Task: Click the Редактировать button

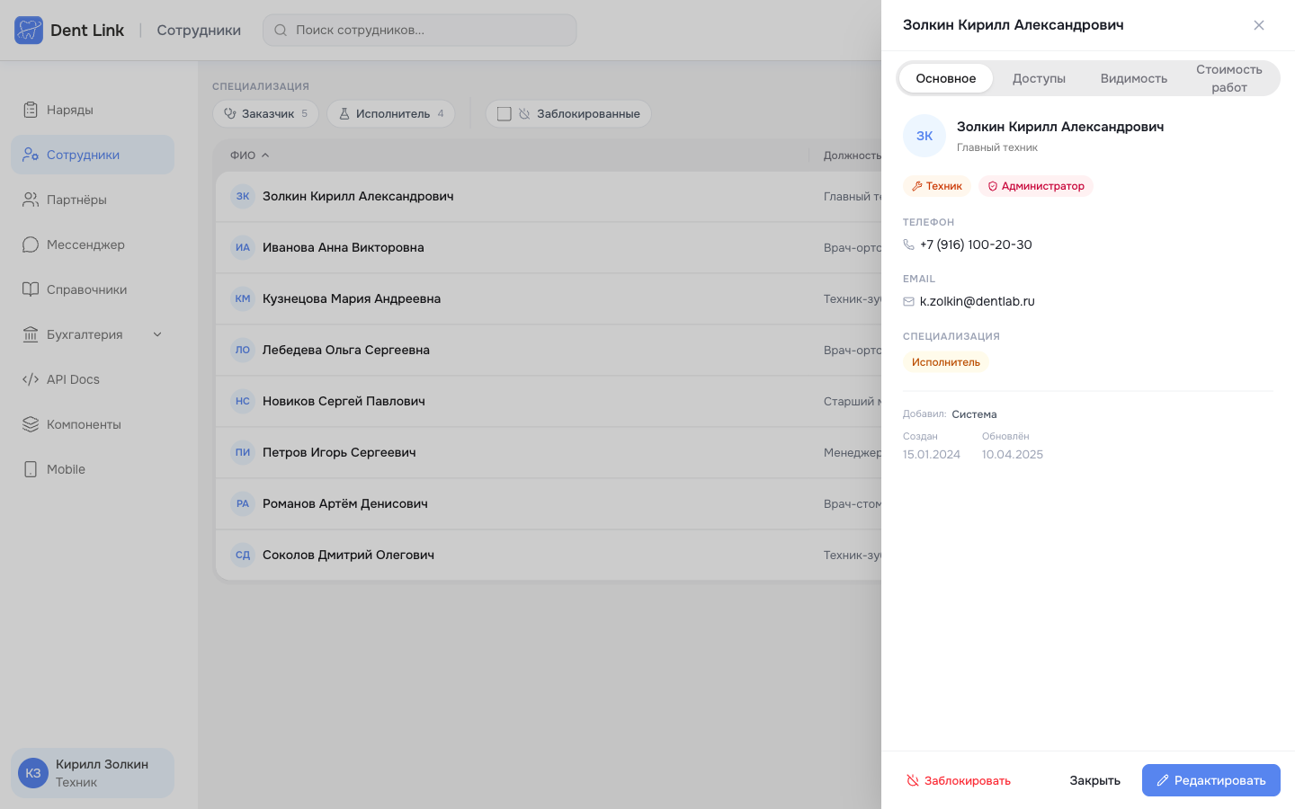Action: point(1211,780)
